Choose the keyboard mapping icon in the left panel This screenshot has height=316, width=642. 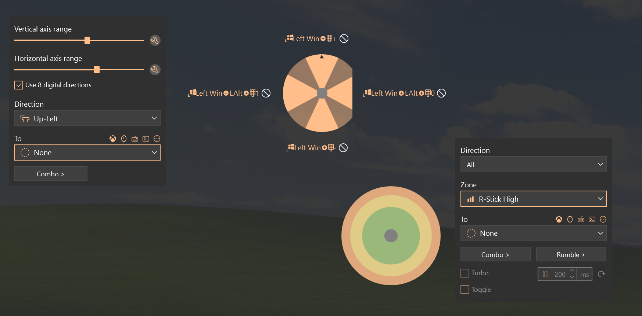[x=135, y=139]
